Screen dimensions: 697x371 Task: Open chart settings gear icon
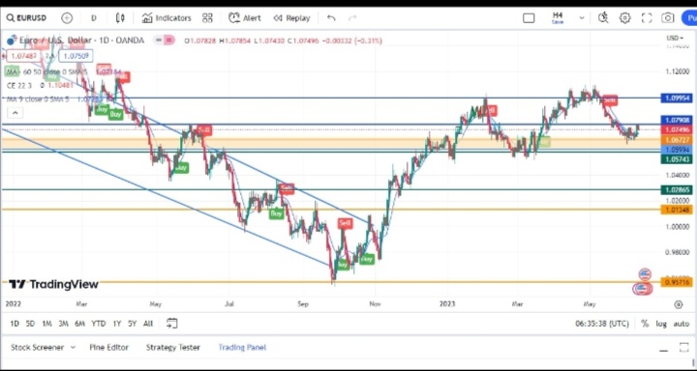(625, 18)
